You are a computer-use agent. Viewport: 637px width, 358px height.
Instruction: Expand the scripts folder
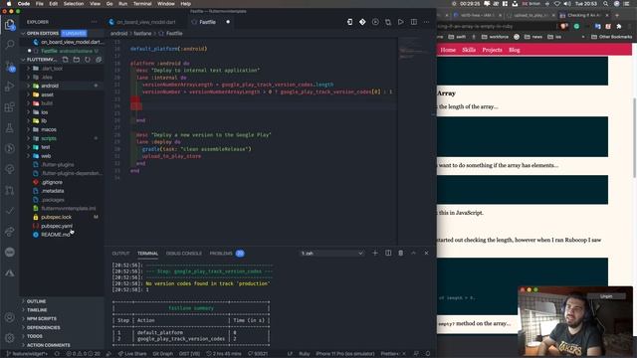coord(49,138)
